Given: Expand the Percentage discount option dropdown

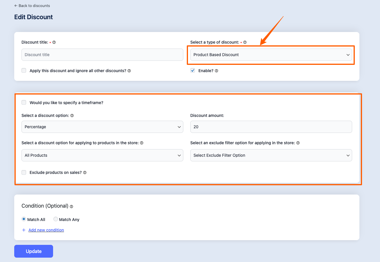Looking at the screenshot, I should pos(102,127).
